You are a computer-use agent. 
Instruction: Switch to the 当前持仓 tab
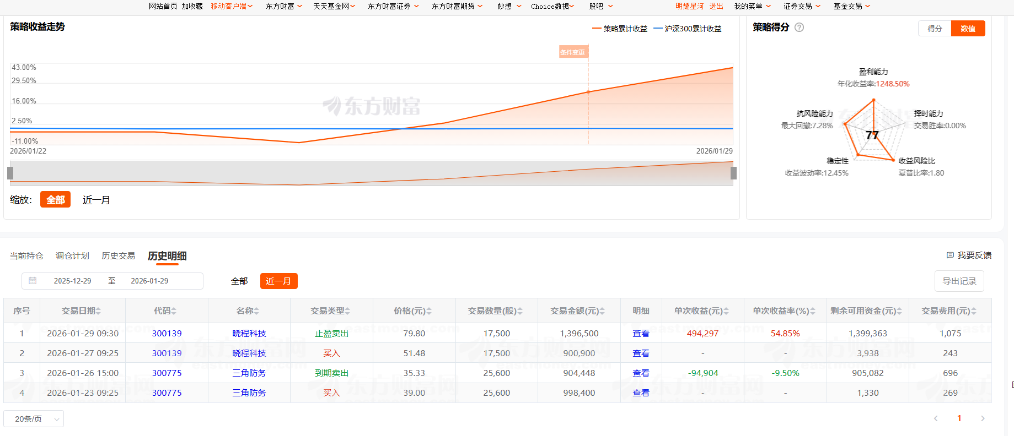click(26, 256)
